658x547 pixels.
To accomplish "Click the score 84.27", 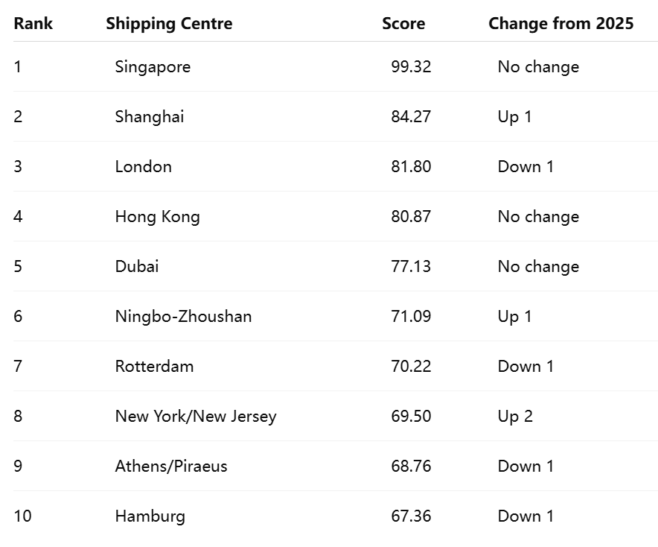I will (x=411, y=116).
